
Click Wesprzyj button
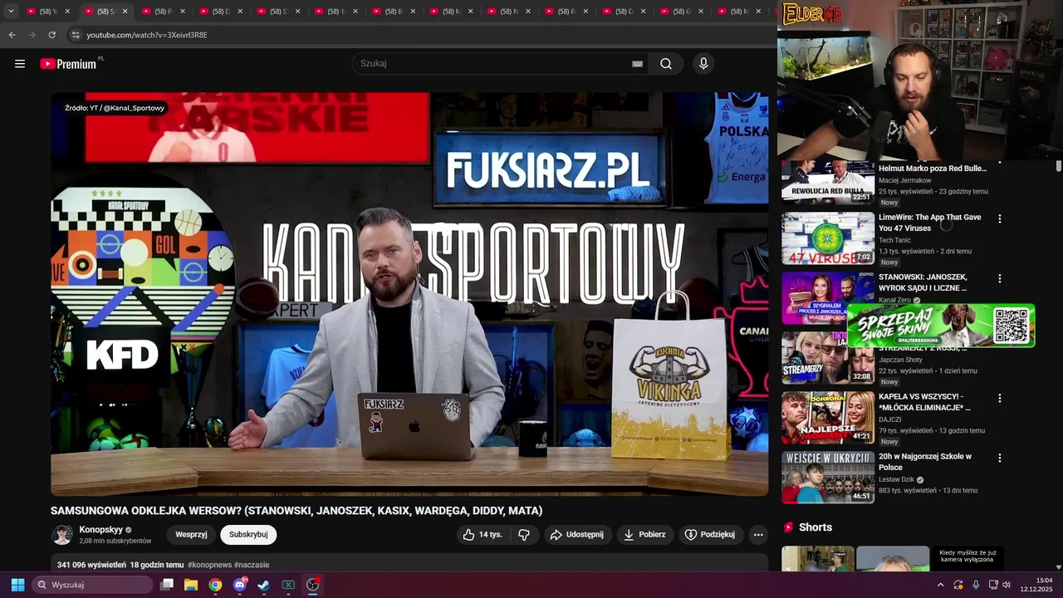pyautogui.click(x=191, y=535)
